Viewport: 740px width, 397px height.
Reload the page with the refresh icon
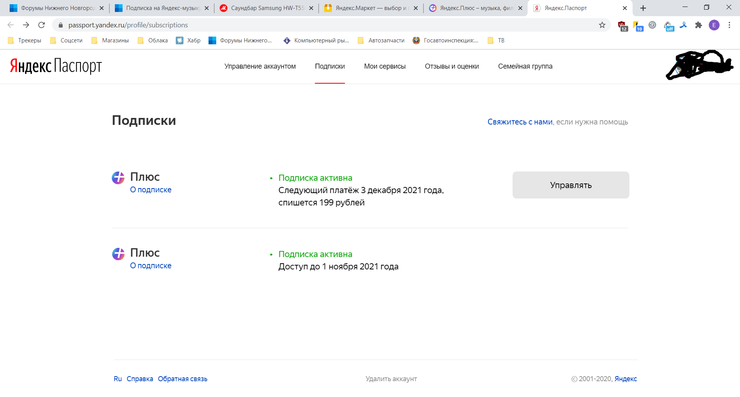click(42, 25)
